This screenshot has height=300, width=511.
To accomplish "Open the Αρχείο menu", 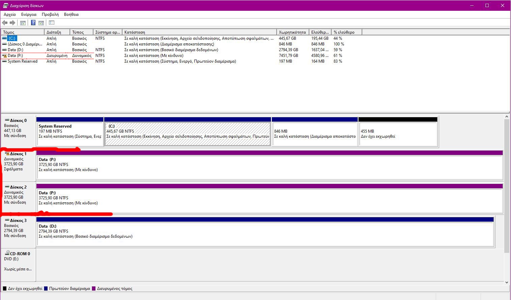I will pyautogui.click(x=10, y=14).
